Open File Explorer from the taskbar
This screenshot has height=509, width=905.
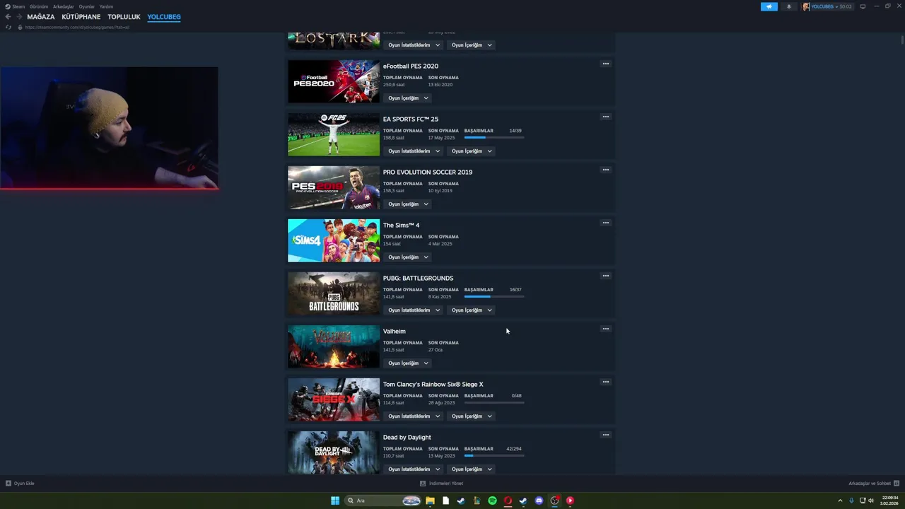430,501
